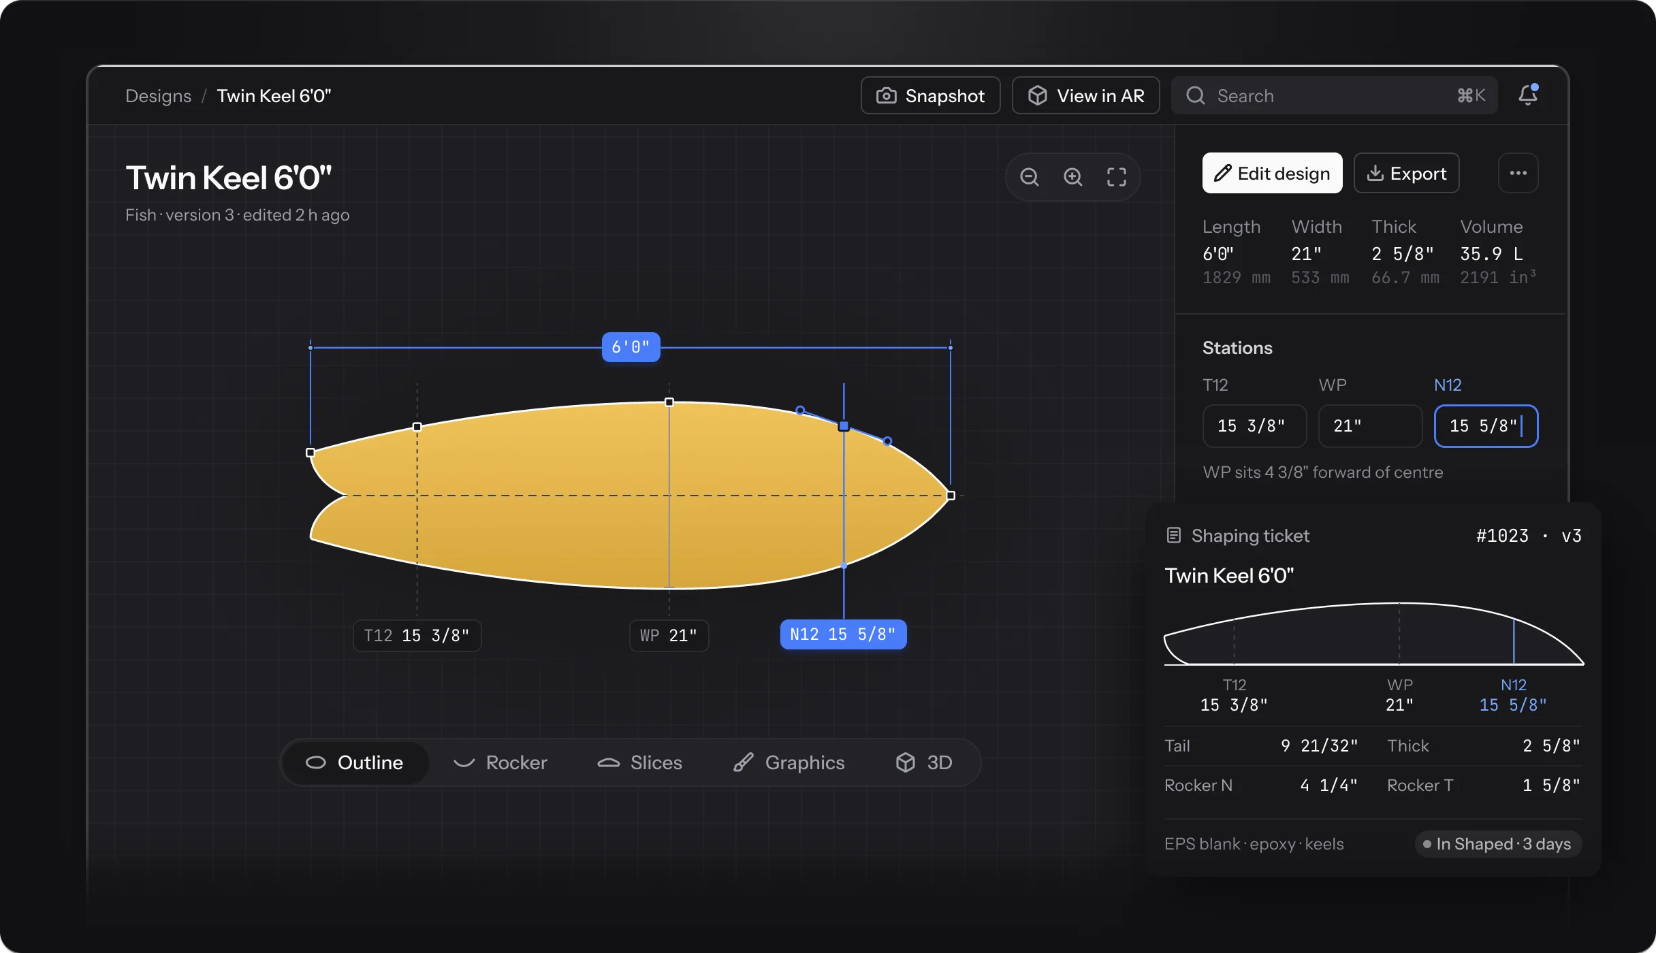Image resolution: width=1656 pixels, height=953 pixels.
Task: Click the N12 15 5/8" canvas label
Action: click(x=843, y=634)
